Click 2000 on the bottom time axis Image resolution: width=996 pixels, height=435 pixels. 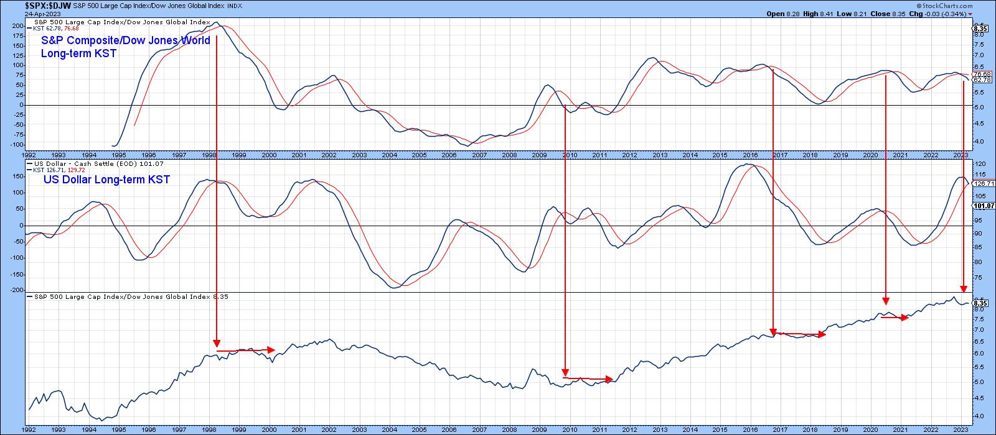click(x=269, y=429)
